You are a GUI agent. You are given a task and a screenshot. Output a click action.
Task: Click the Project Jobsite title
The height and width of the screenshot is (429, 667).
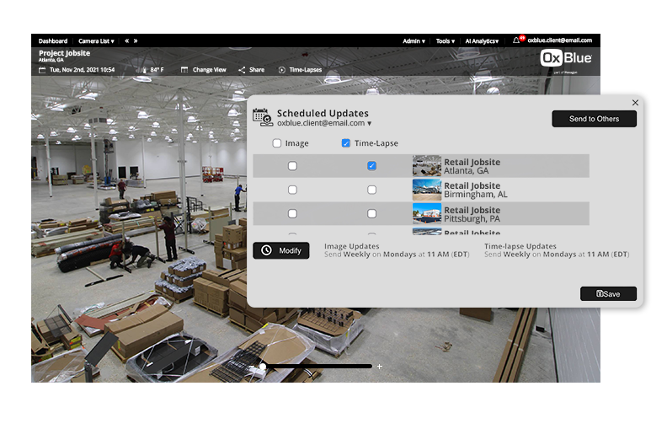tap(64, 53)
